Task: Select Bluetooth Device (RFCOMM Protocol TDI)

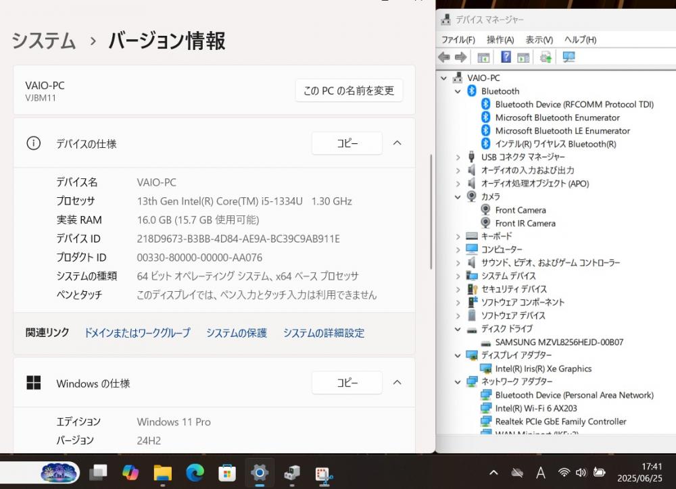Action: (x=574, y=104)
